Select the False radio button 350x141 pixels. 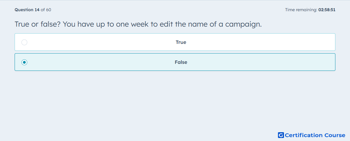coord(24,62)
